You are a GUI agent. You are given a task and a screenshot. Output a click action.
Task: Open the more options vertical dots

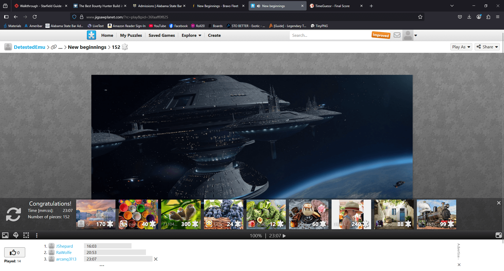37,235
